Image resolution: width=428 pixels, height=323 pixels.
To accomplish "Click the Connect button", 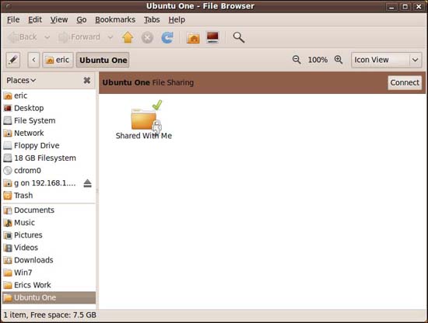I will point(405,82).
